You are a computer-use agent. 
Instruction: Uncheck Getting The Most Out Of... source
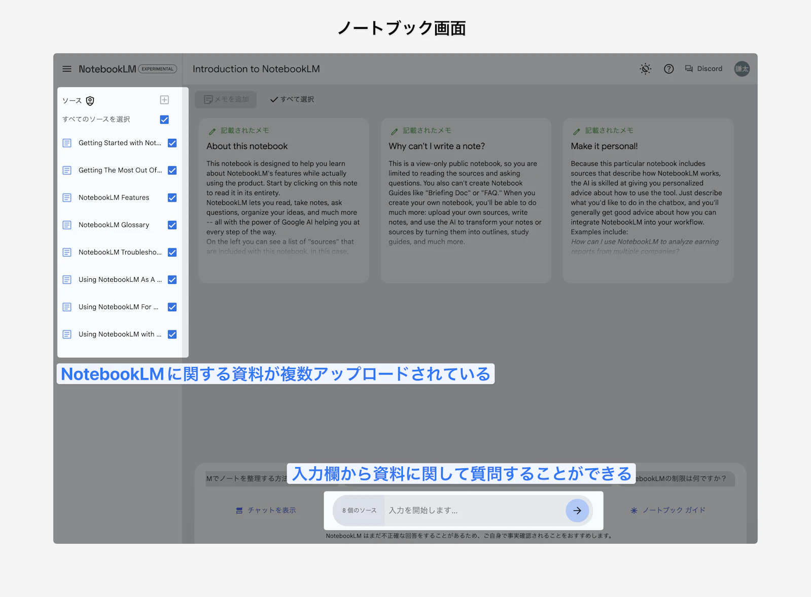[x=172, y=170]
